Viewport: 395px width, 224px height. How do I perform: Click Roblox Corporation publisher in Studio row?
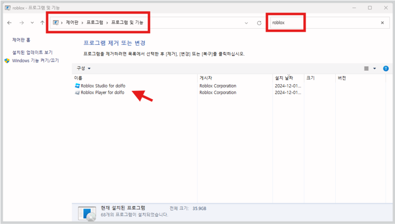point(218,86)
